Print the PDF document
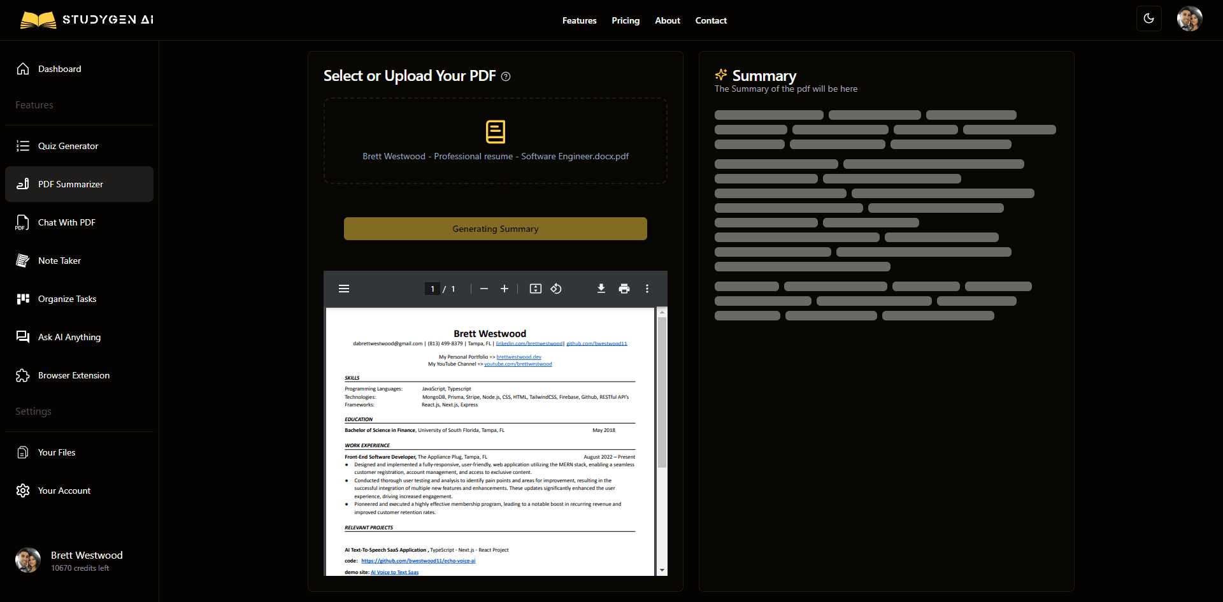The height and width of the screenshot is (602, 1223). (x=624, y=289)
